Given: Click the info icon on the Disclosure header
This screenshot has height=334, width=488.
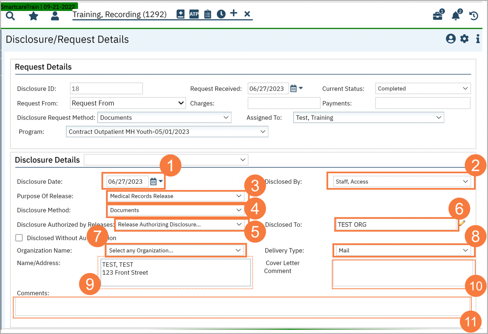Looking at the screenshot, I should 478,39.
